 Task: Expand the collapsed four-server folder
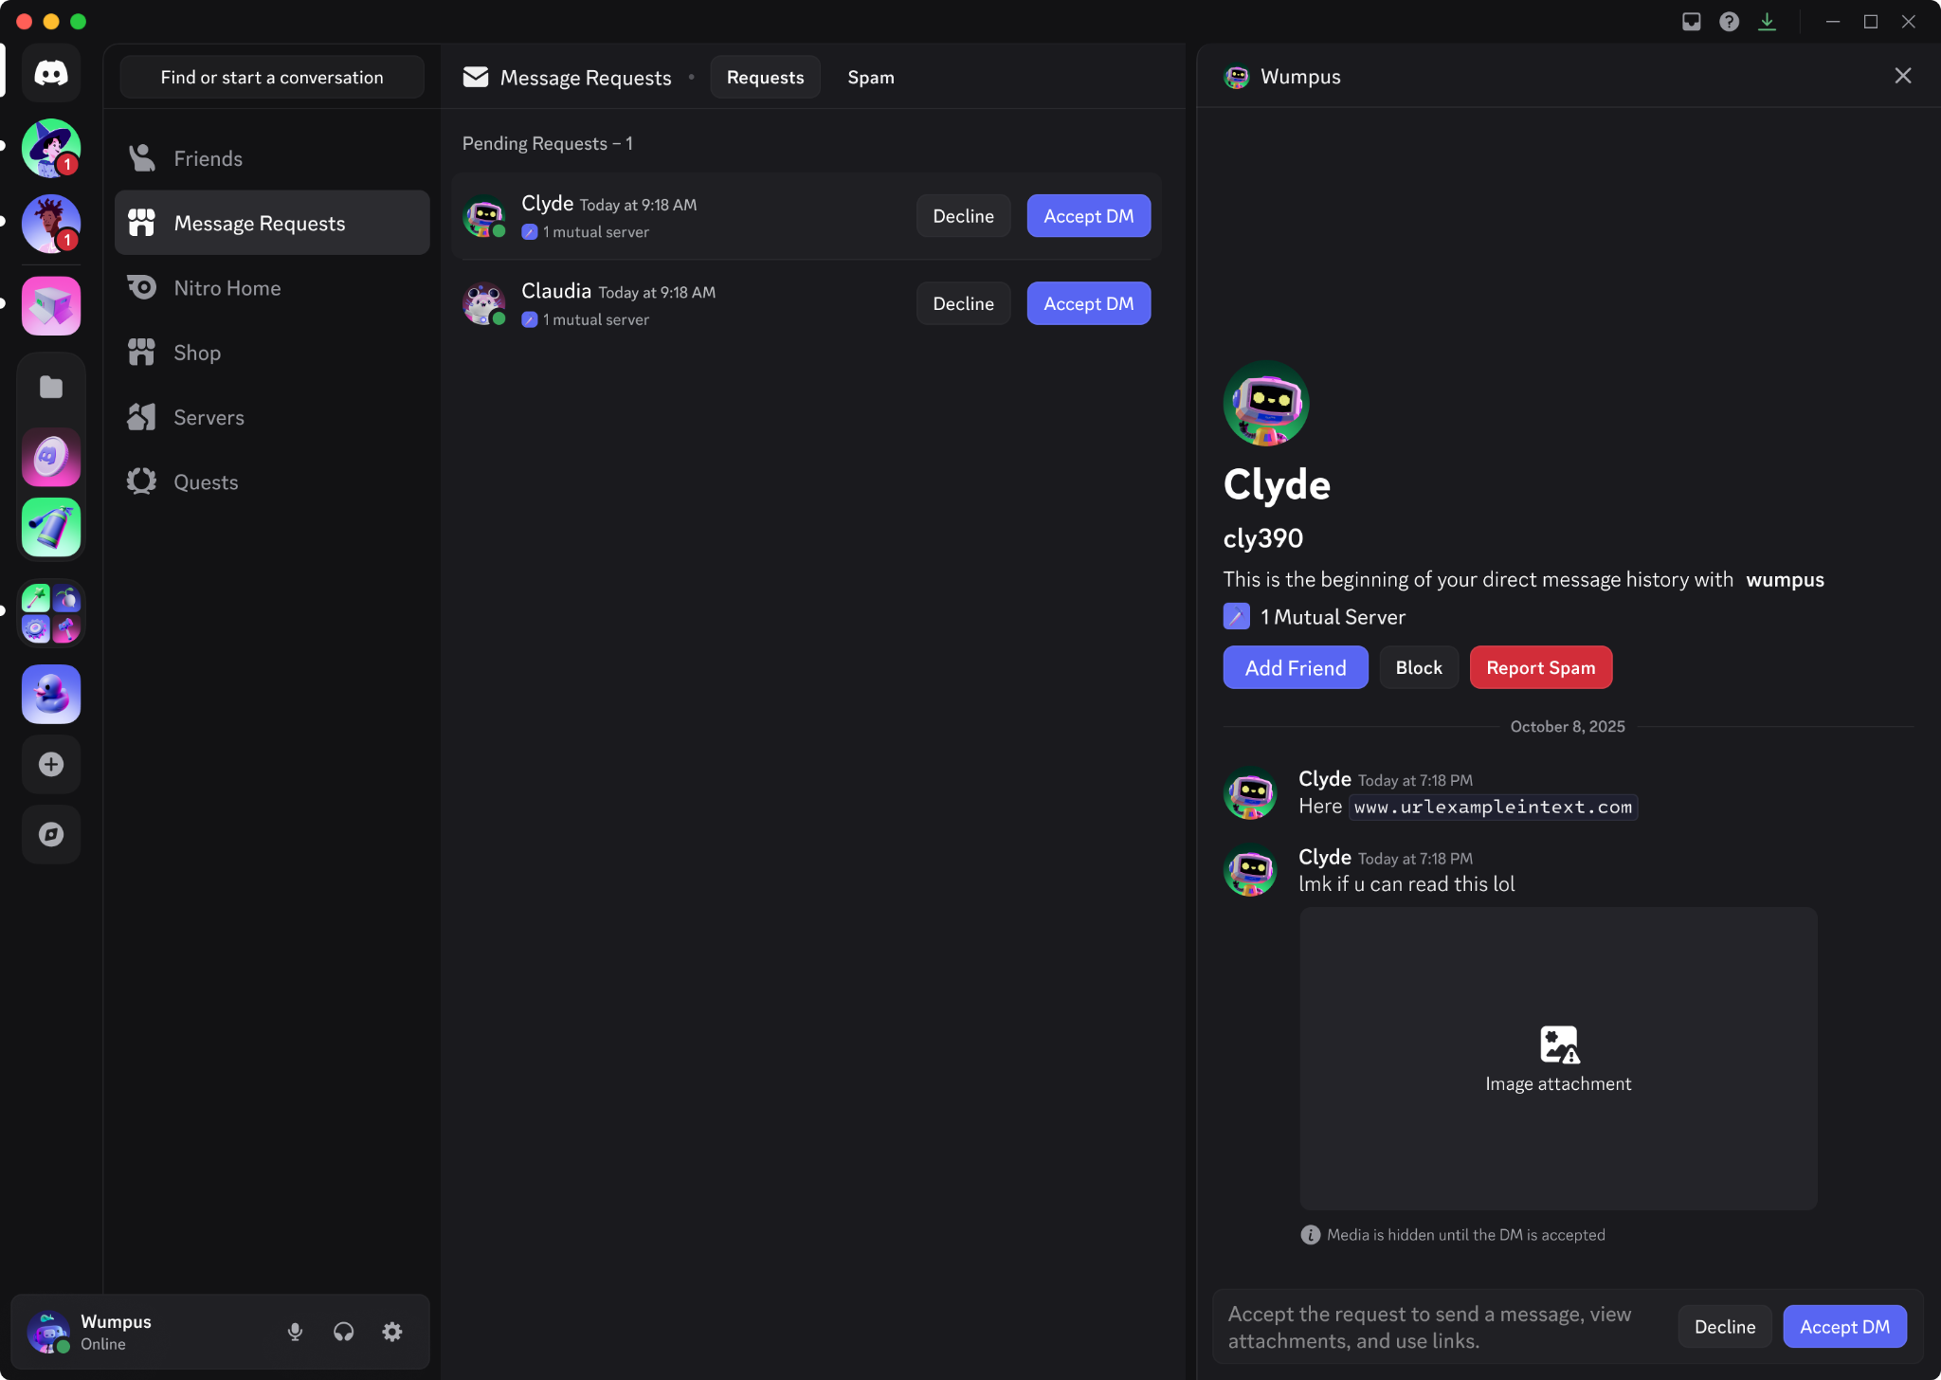click(x=51, y=613)
